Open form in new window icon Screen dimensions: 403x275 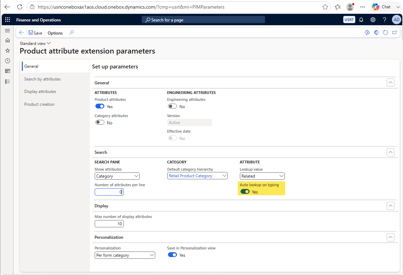394,32
